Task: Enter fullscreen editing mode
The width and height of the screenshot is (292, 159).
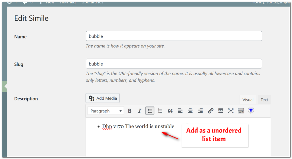Action: click(x=231, y=111)
